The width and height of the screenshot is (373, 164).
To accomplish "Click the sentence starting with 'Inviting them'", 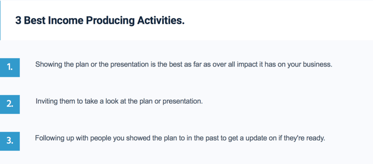I will click(119, 101).
